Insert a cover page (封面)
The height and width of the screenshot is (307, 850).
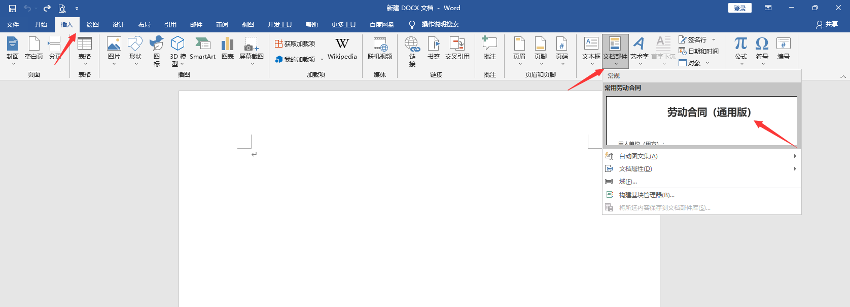click(x=13, y=51)
